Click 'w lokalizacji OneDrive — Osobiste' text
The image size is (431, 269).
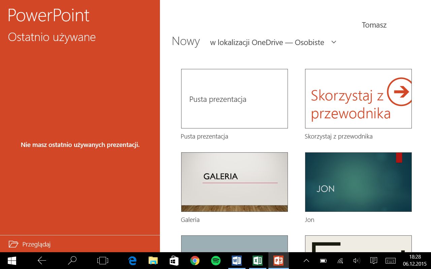[x=267, y=42]
